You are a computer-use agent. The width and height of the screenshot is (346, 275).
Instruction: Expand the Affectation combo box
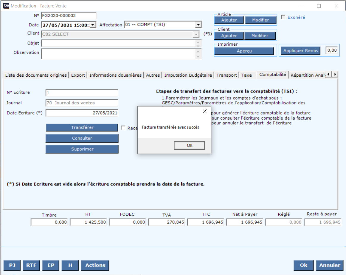198,24
